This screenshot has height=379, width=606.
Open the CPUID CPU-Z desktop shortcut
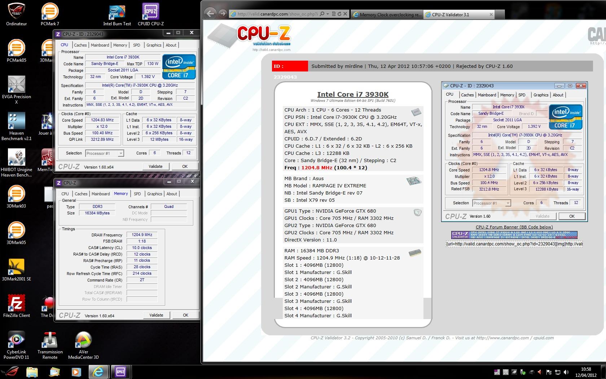tap(151, 14)
